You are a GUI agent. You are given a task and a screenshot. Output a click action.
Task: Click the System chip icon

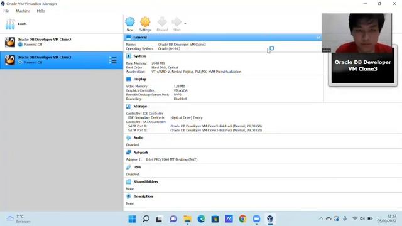129,56
